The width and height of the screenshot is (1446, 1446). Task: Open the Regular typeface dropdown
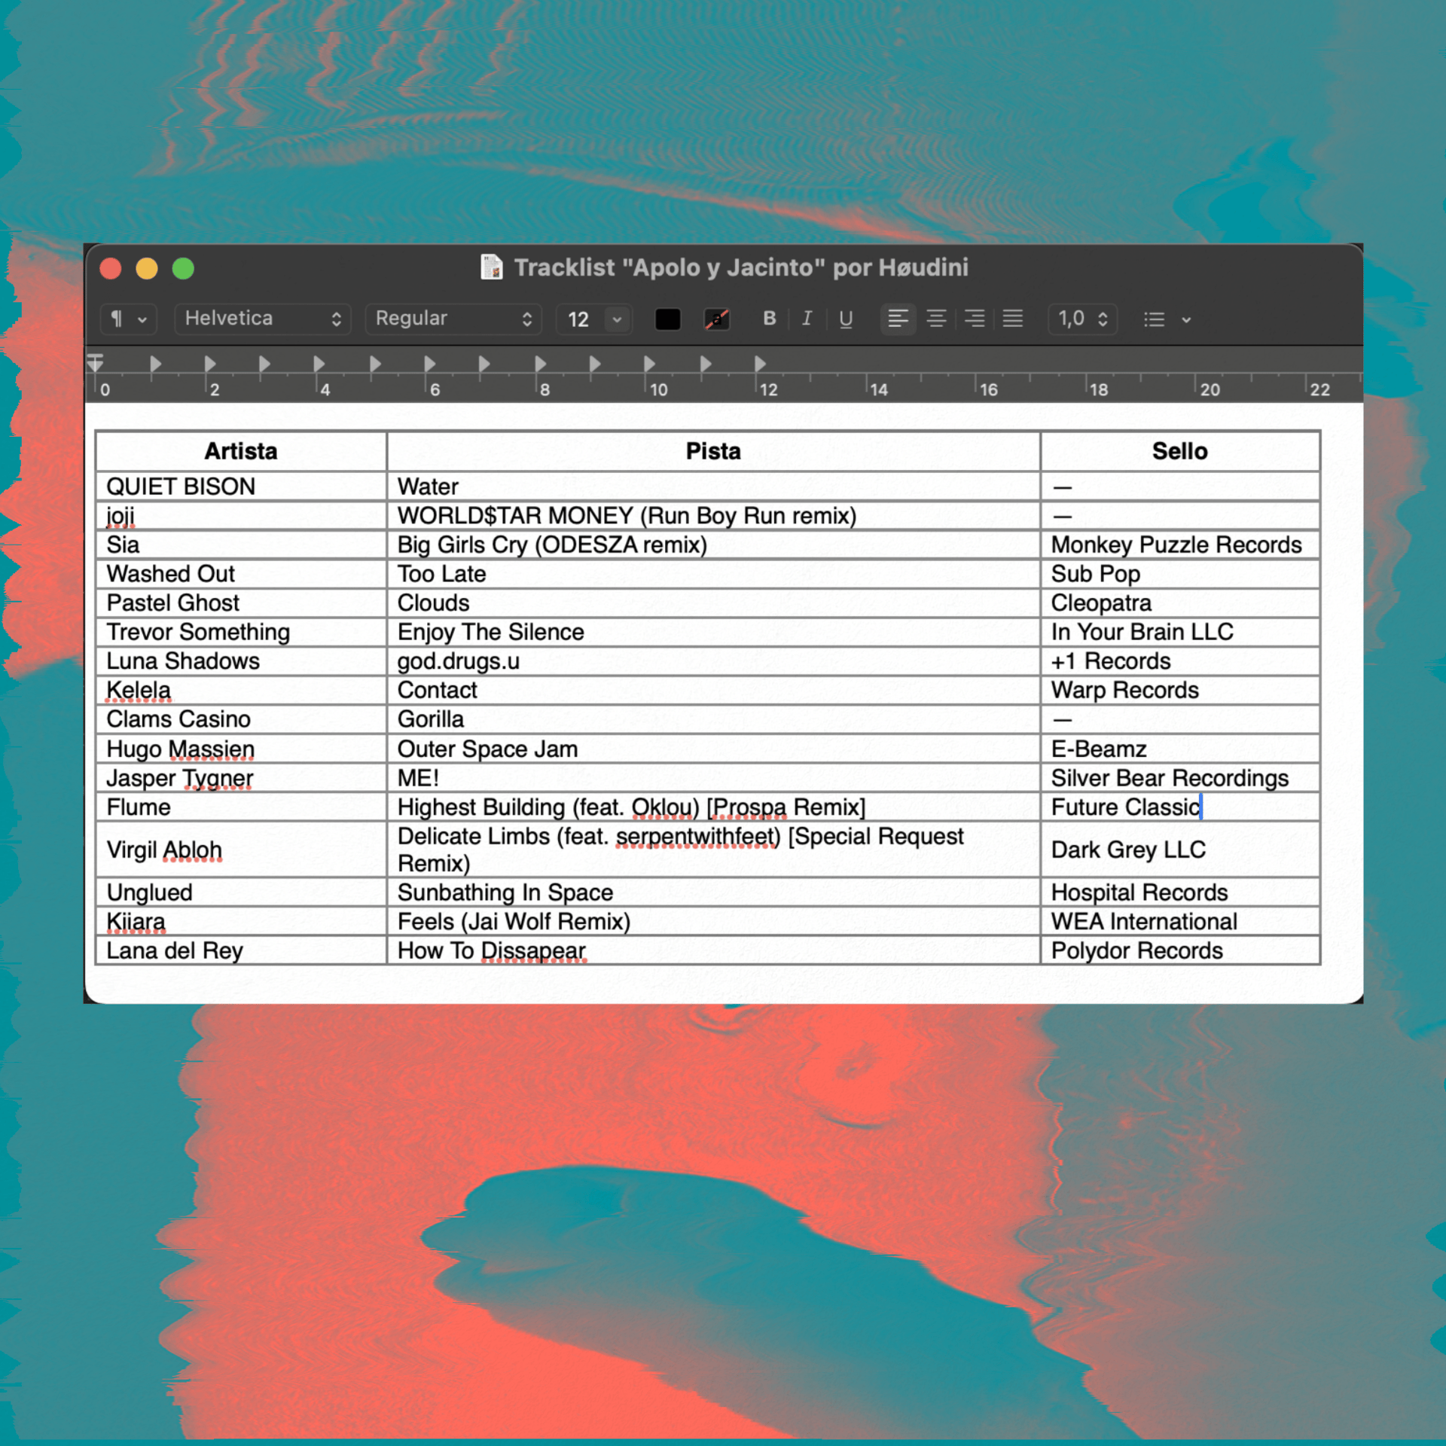pos(453,319)
